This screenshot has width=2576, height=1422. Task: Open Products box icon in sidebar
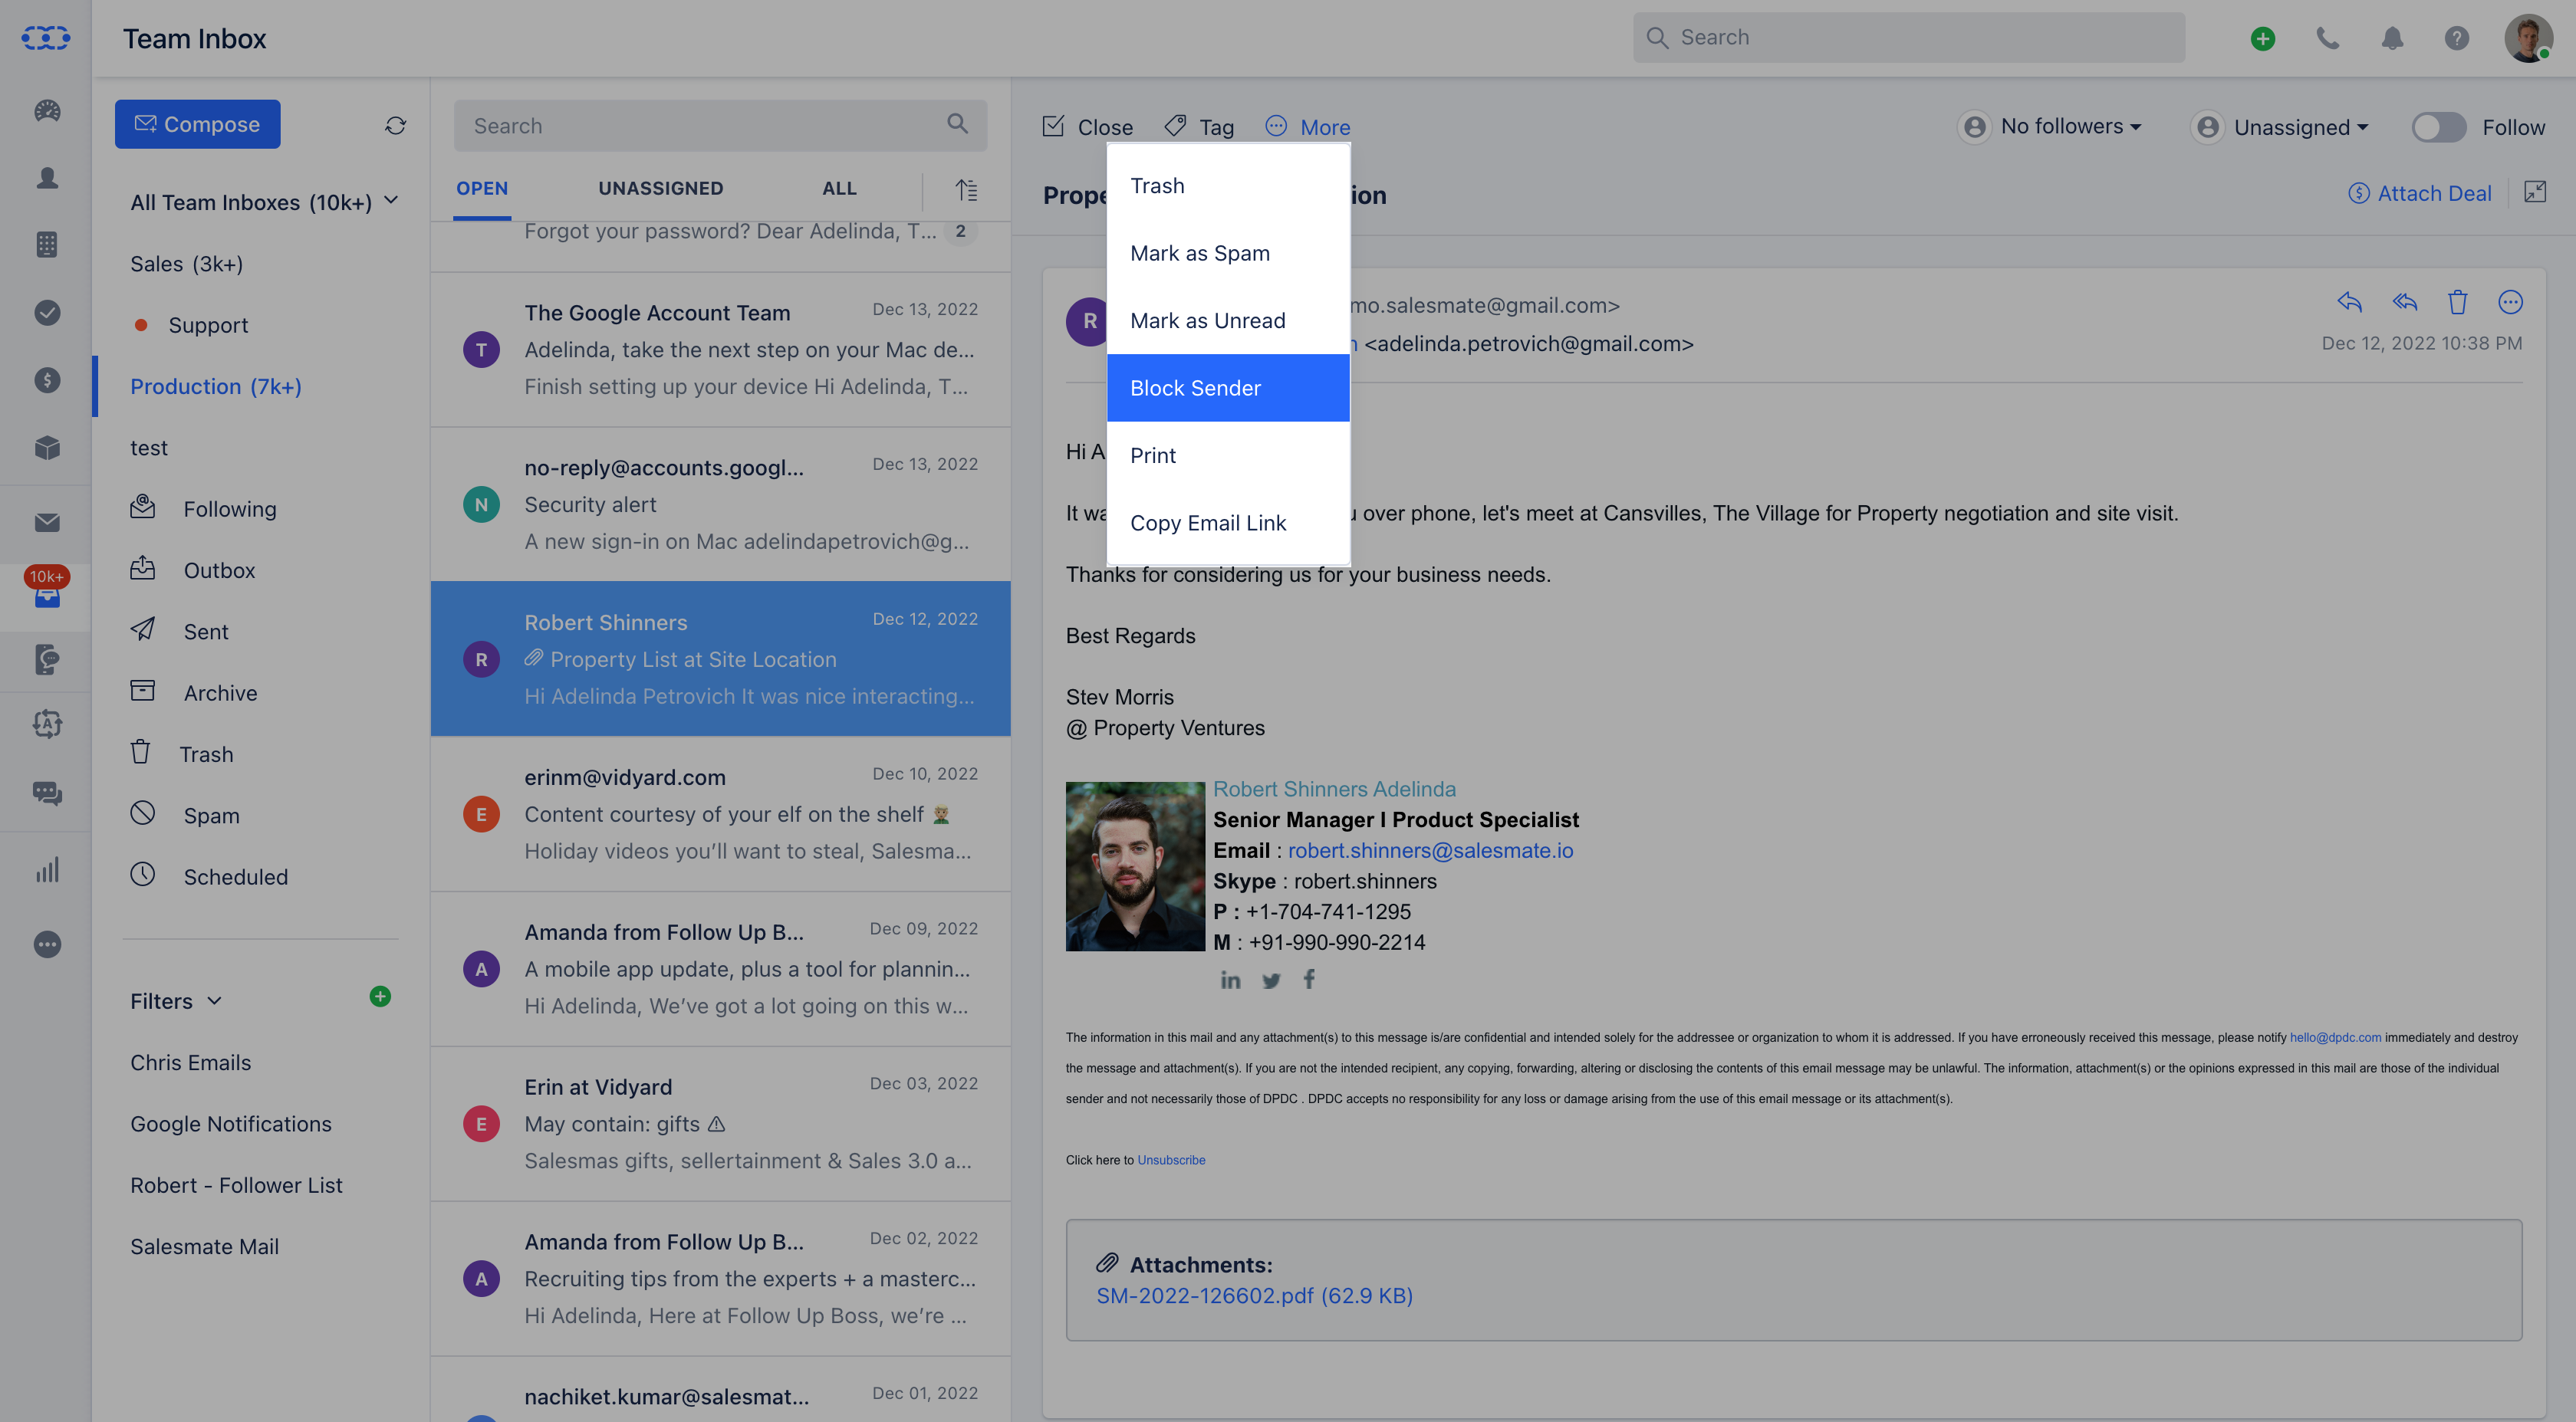coord(47,448)
